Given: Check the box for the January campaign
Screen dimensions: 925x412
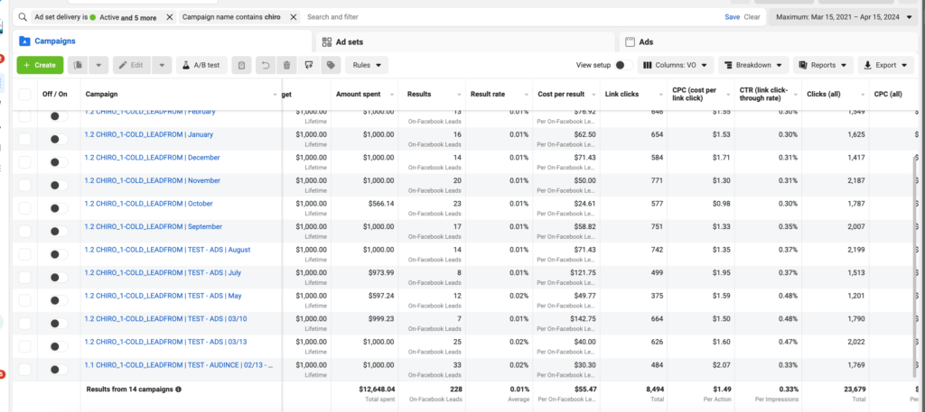Looking at the screenshot, I should point(24,139).
